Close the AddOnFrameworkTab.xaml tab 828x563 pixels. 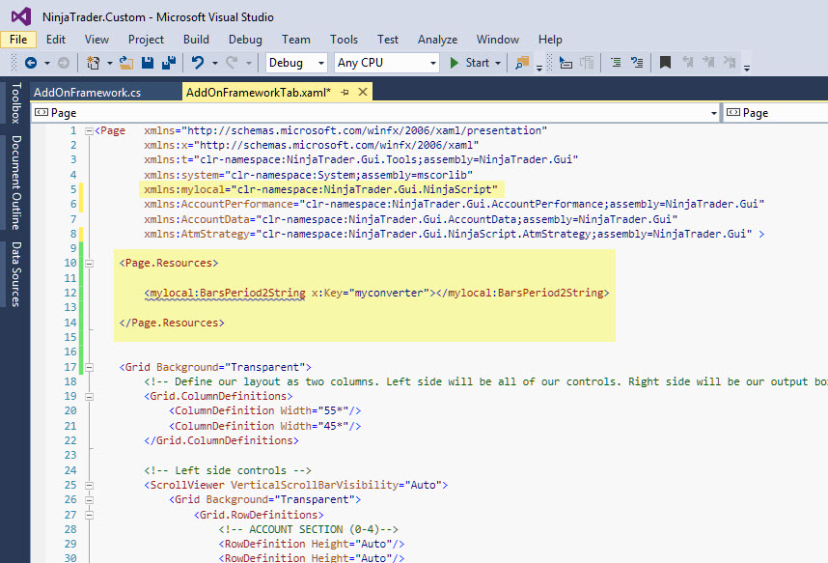[x=363, y=92]
